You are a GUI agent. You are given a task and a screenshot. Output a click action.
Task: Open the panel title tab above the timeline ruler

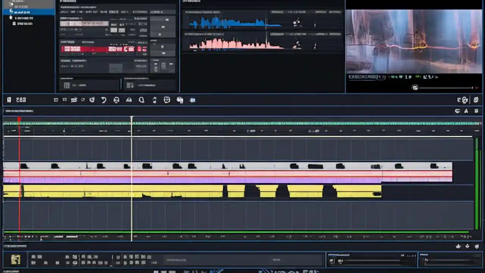(18, 111)
